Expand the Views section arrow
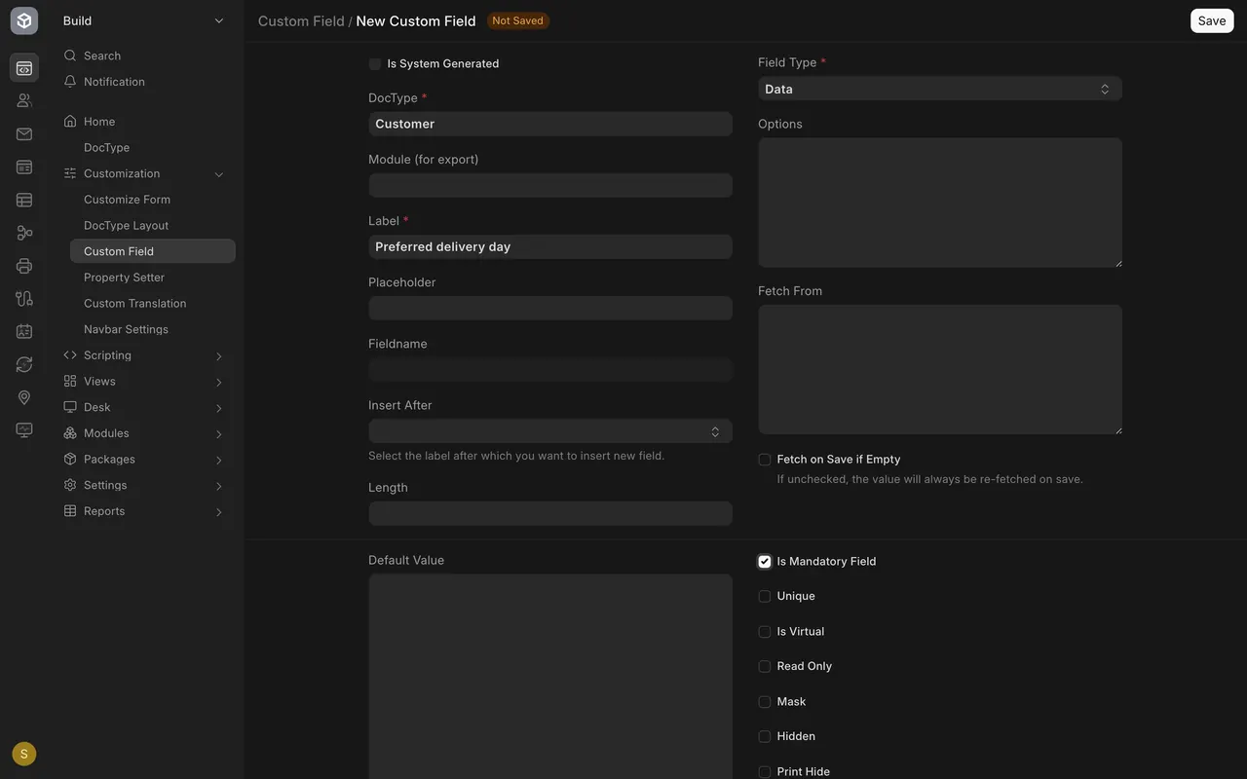 [219, 383]
